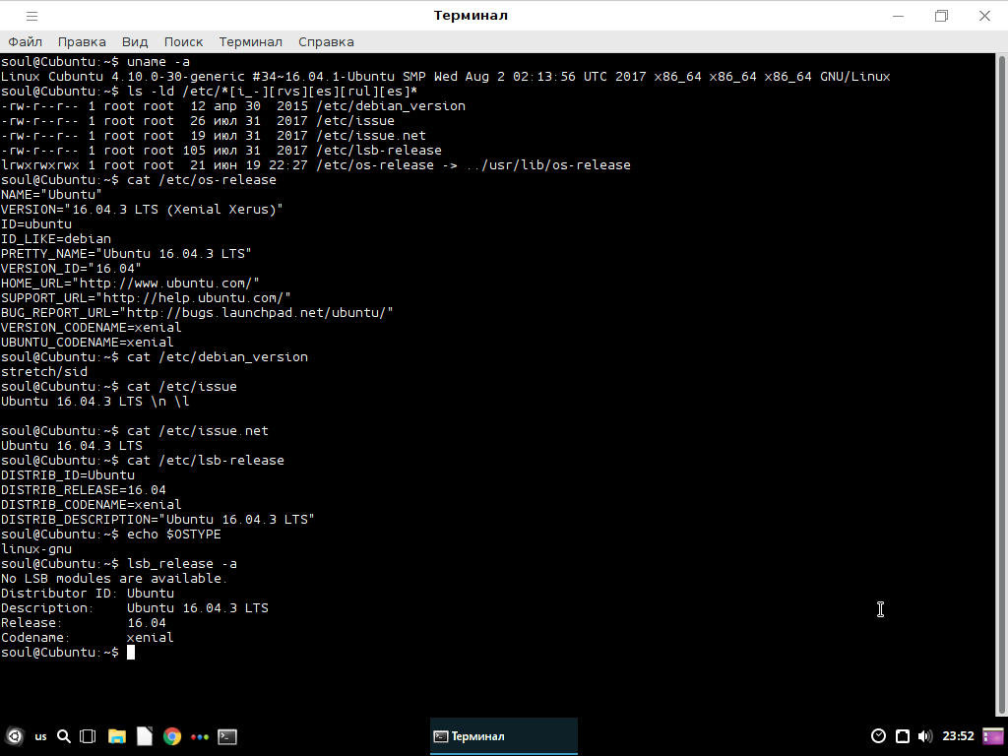Select the Терминал window button on the taskbar
1008x756 pixels.
[x=503, y=736]
